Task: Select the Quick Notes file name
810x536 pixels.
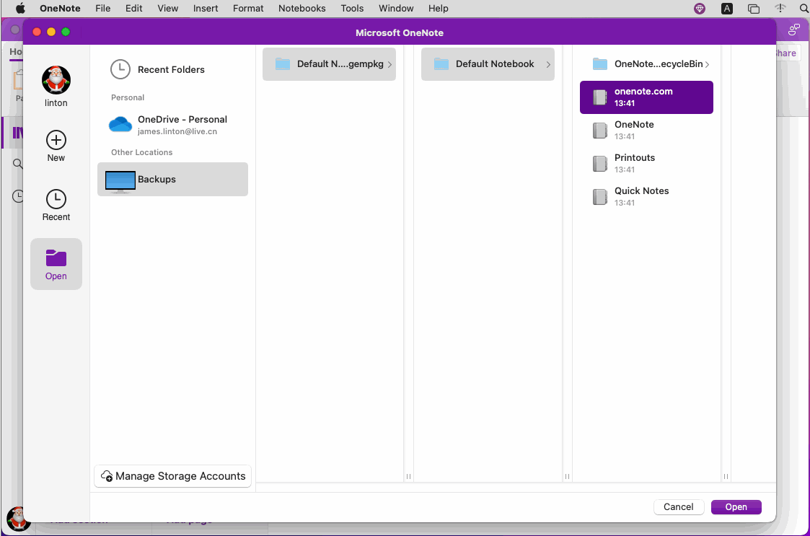Action: click(641, 190)
